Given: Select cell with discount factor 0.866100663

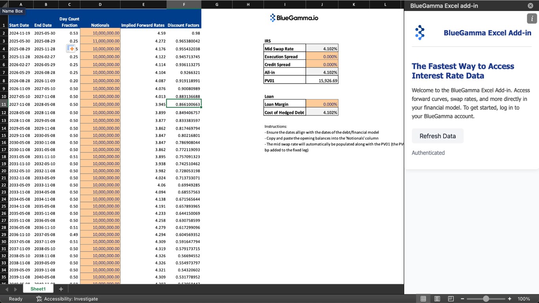Looking at the screenshot, I should (x=184, y=104).
